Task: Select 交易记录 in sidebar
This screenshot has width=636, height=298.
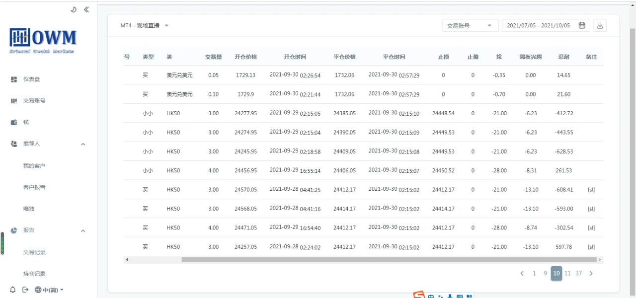Action: pos(34,252)
